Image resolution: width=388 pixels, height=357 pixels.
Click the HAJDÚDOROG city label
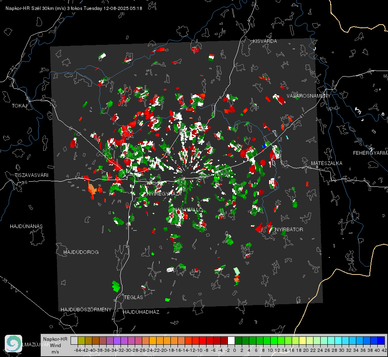point(81,252)
